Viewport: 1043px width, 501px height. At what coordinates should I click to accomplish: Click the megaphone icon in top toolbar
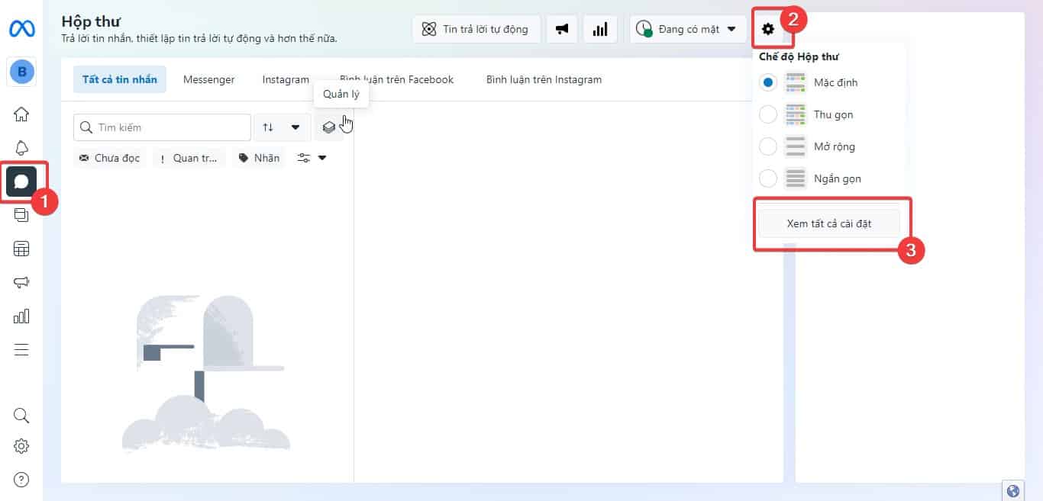562,29
